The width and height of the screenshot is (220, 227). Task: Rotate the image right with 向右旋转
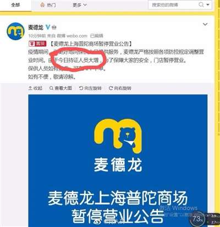(x=120, y=88)
